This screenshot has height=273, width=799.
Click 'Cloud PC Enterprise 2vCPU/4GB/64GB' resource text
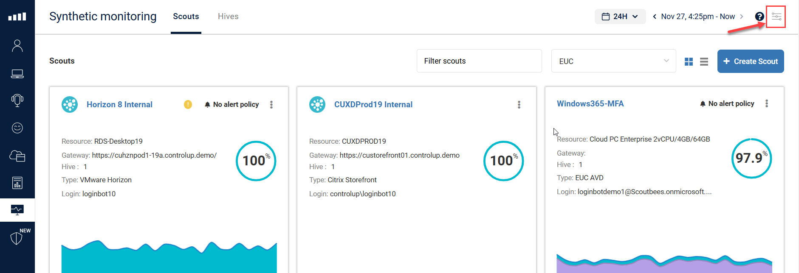650,139
